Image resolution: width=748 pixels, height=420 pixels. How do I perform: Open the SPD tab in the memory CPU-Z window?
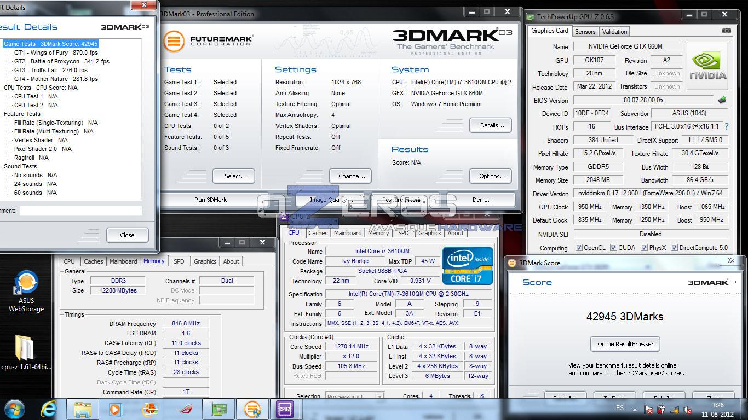pyautogui.click(x=179, y=261)
